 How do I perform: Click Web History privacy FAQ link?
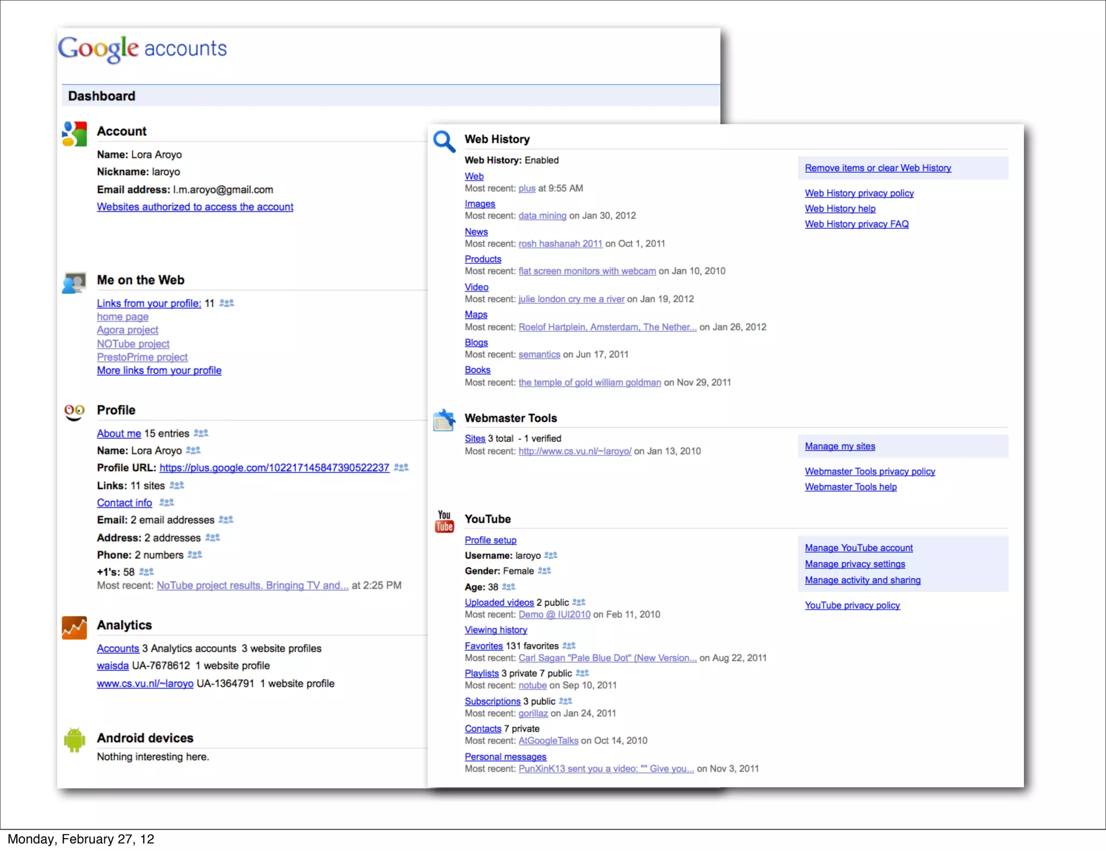(x=857, y=224)
